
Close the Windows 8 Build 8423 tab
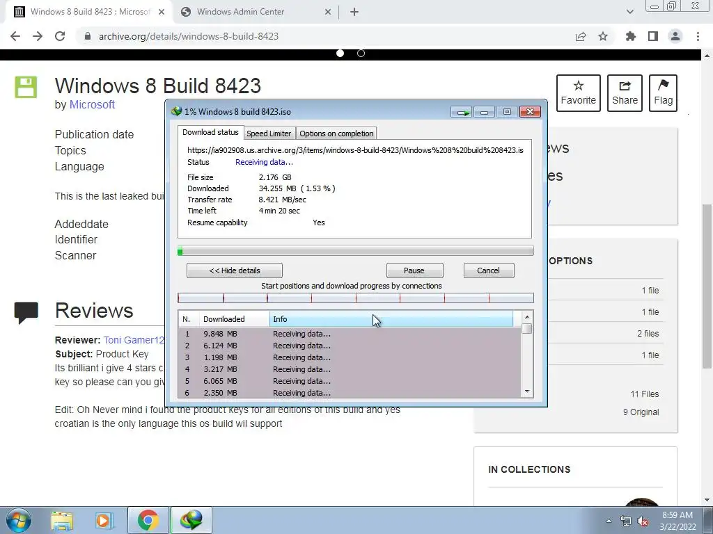click(162, 12)
